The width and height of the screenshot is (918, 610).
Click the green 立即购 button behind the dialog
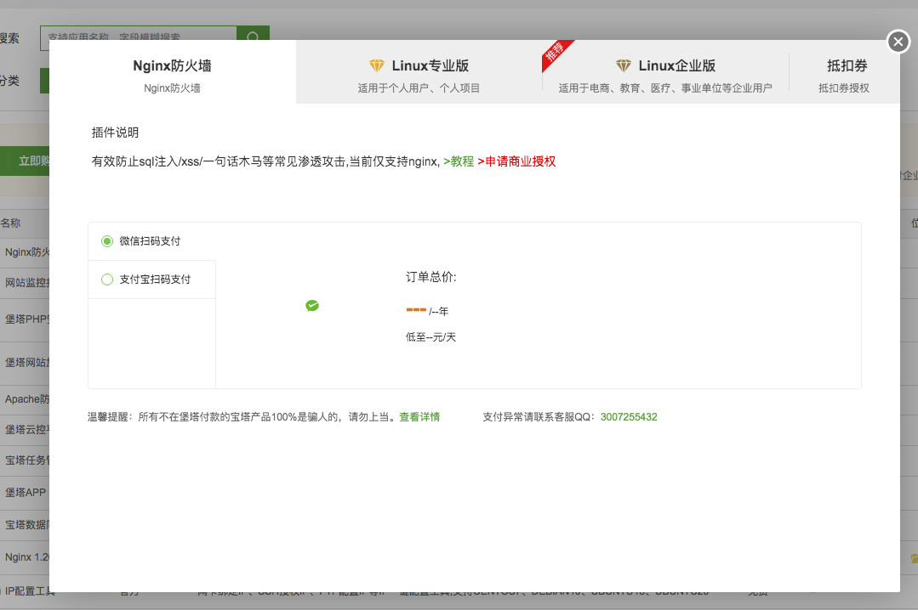click(x=25, y=161)
